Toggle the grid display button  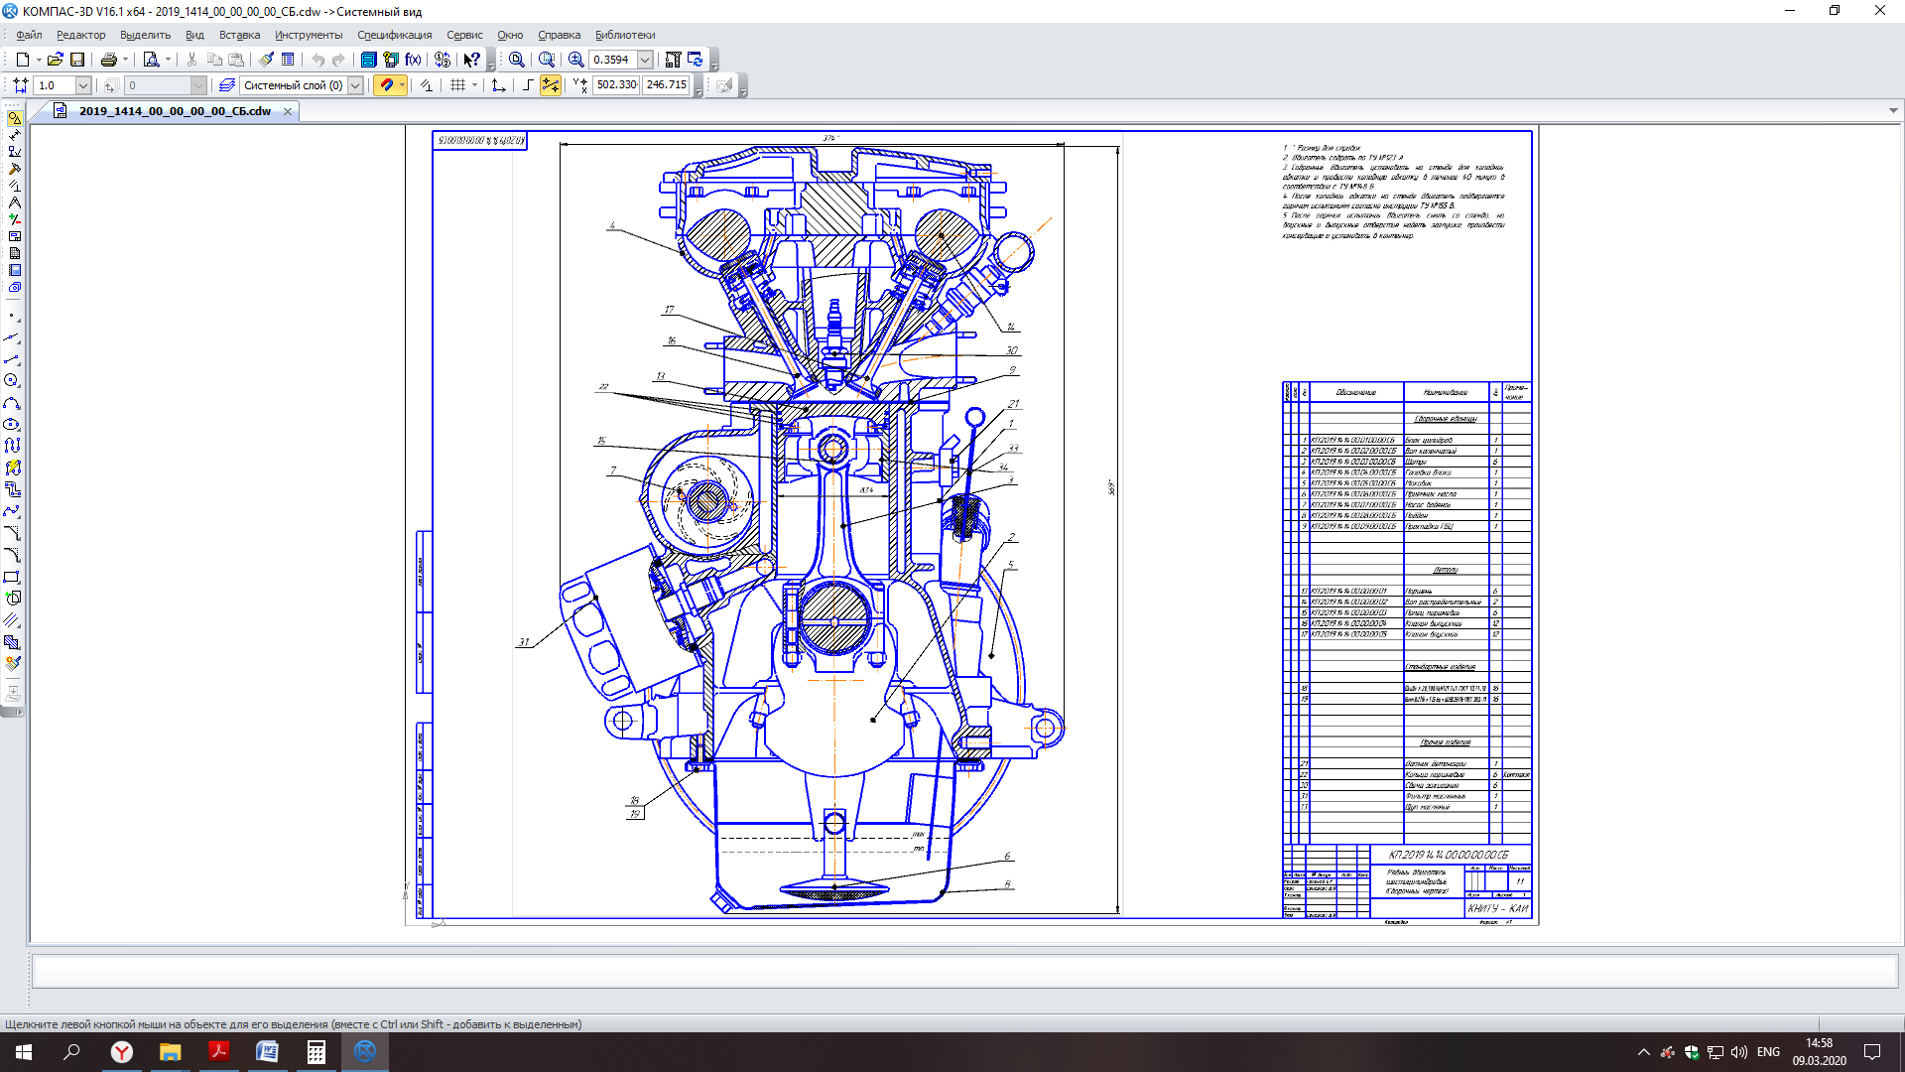tap(457, 85)
